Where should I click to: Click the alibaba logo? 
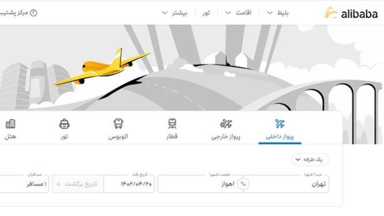pos(351,13)
